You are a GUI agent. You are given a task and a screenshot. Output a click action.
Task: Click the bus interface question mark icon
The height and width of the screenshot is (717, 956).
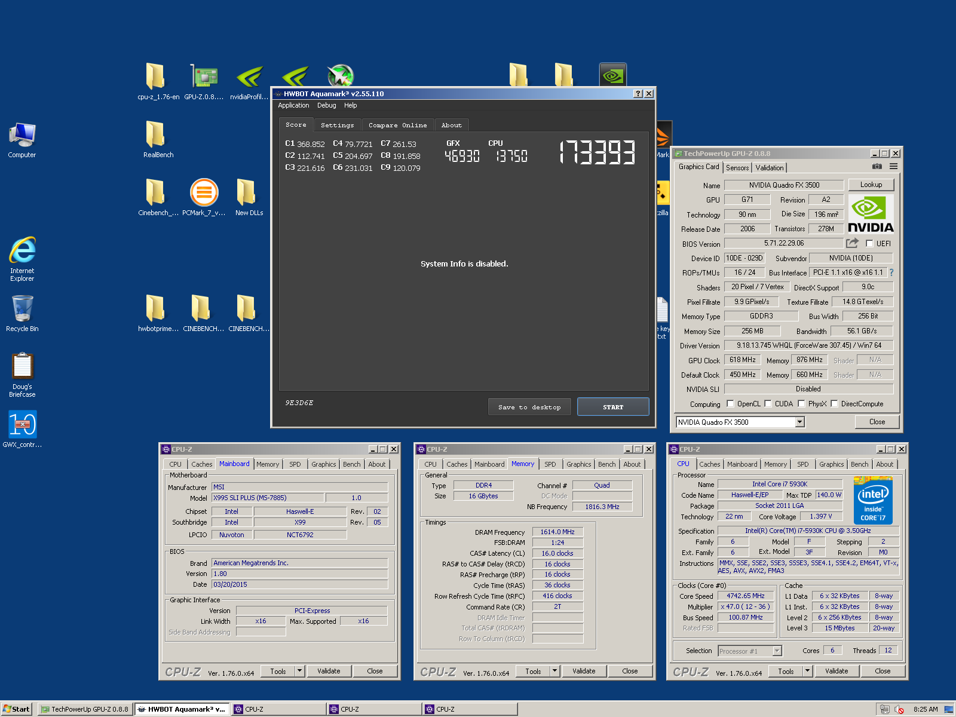pos(891,272)
